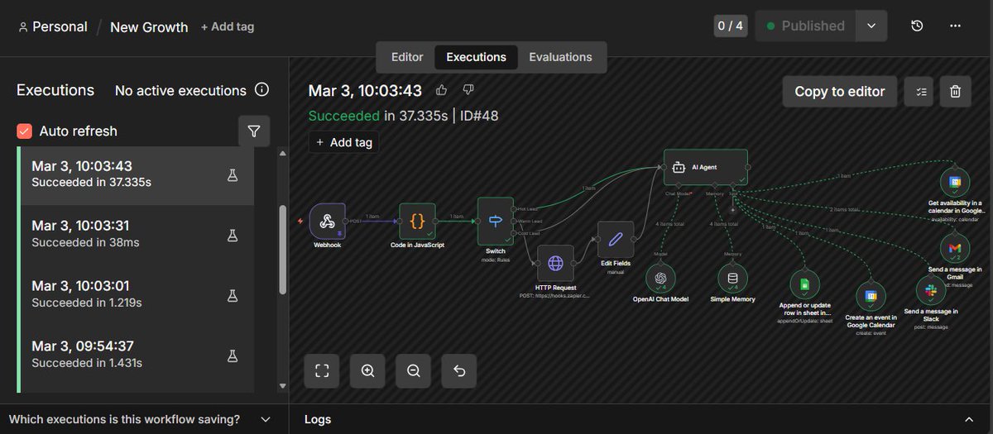Click the Switch node
Image resolution: width=993 pixels, height=434 pixels.
tap(495, 221)
